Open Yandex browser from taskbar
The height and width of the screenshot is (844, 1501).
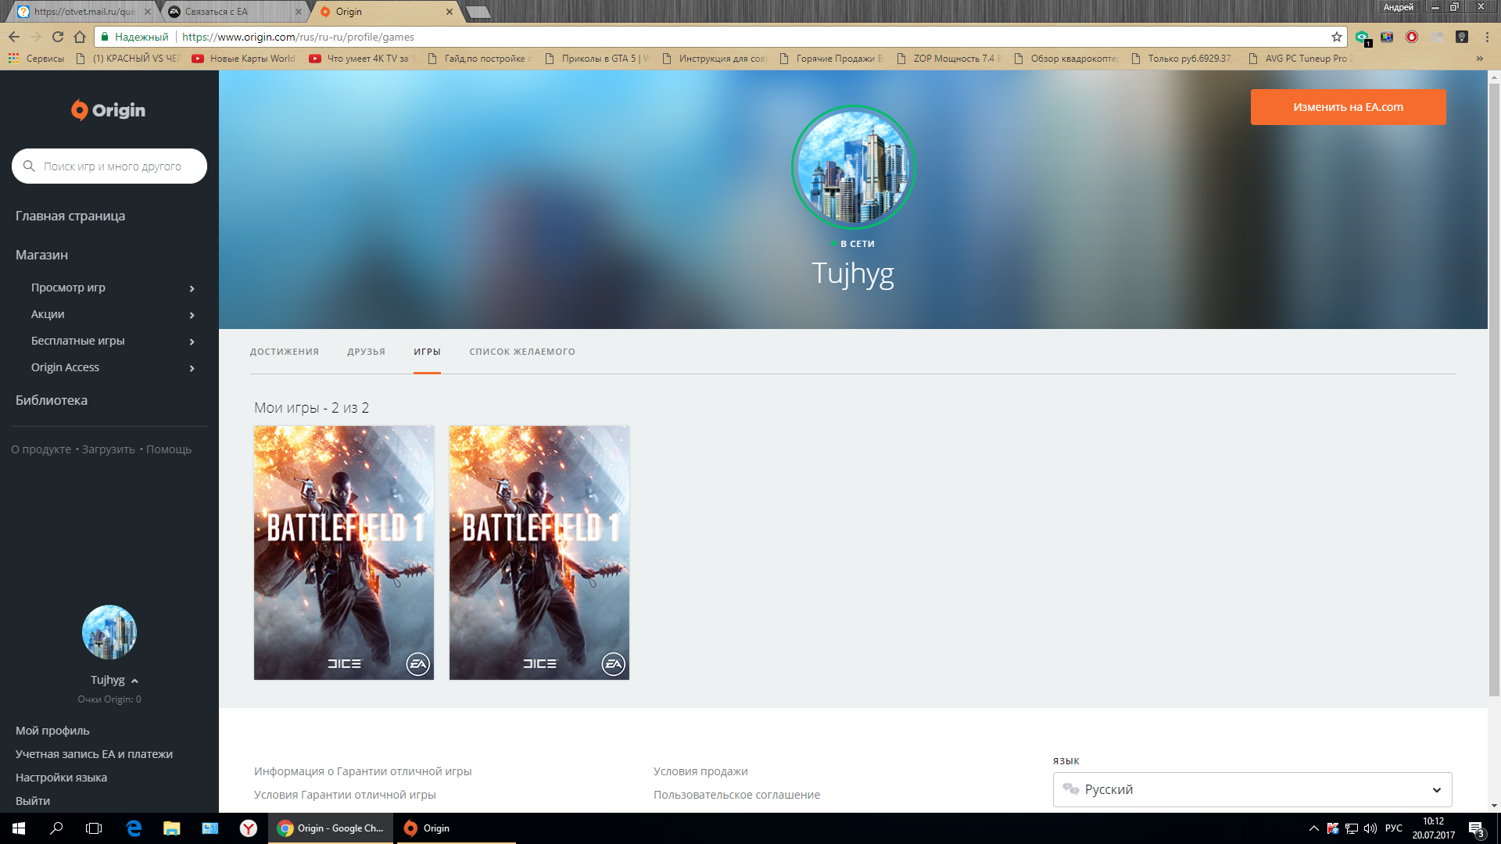click(x=249, y=828)
